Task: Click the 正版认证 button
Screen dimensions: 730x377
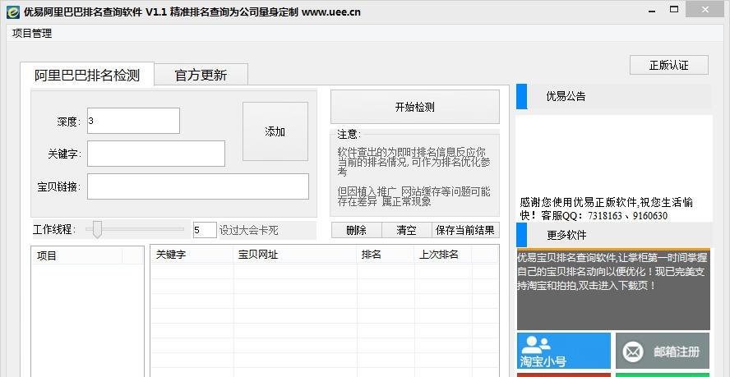Action: coord(668,65)
